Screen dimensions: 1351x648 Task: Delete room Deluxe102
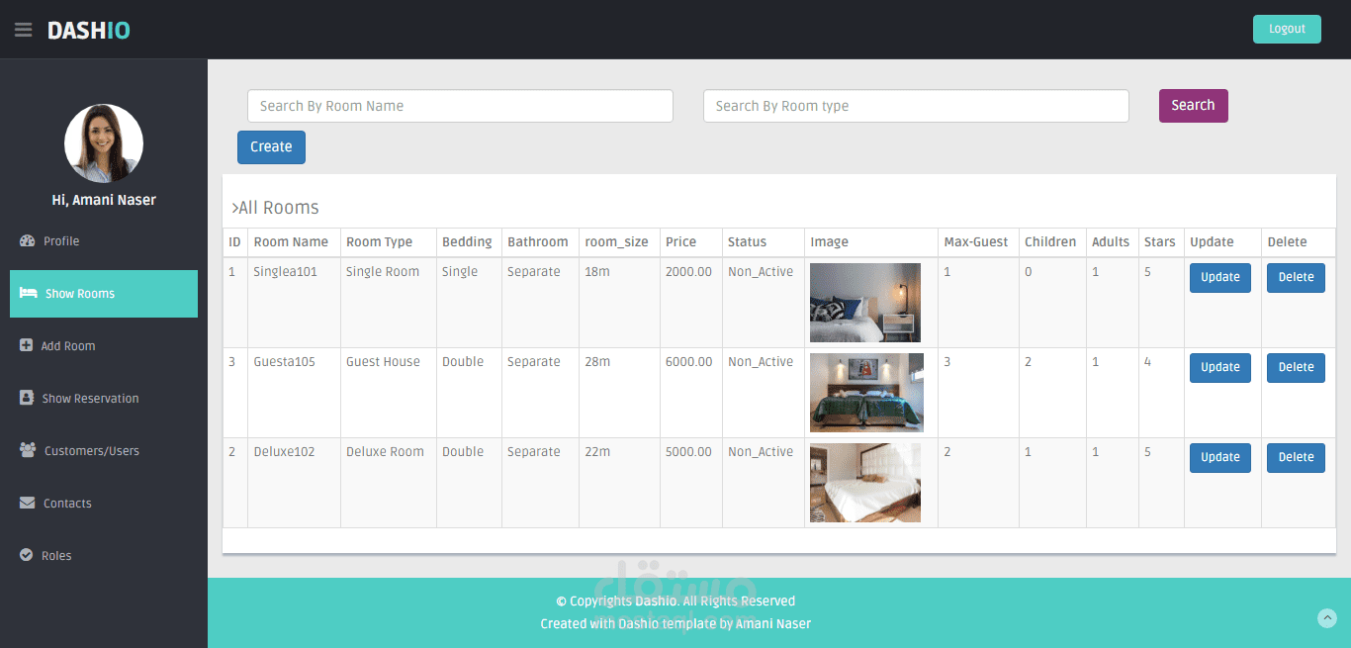point(1296,458)
